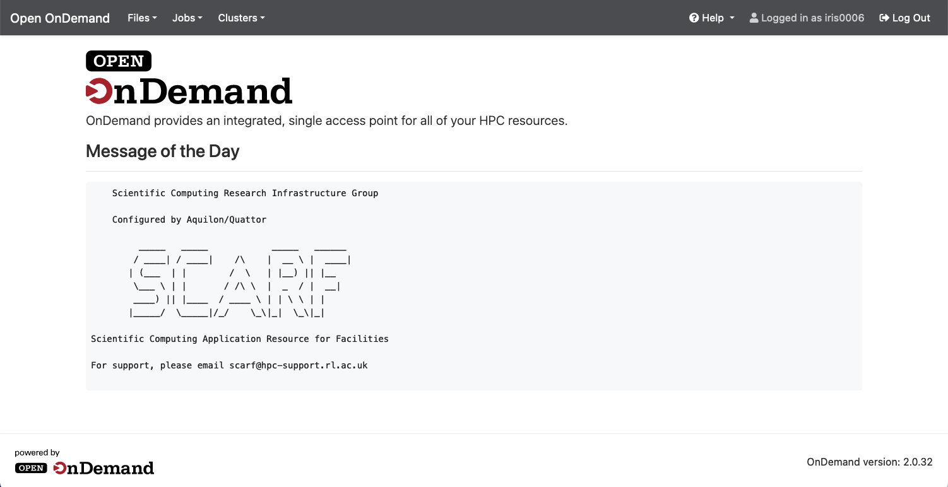The width and height of the screenshot is (948, 487).
Task: Click 'OnDemand version: 2.0.32' text
Action: click(x=870, y=462)
